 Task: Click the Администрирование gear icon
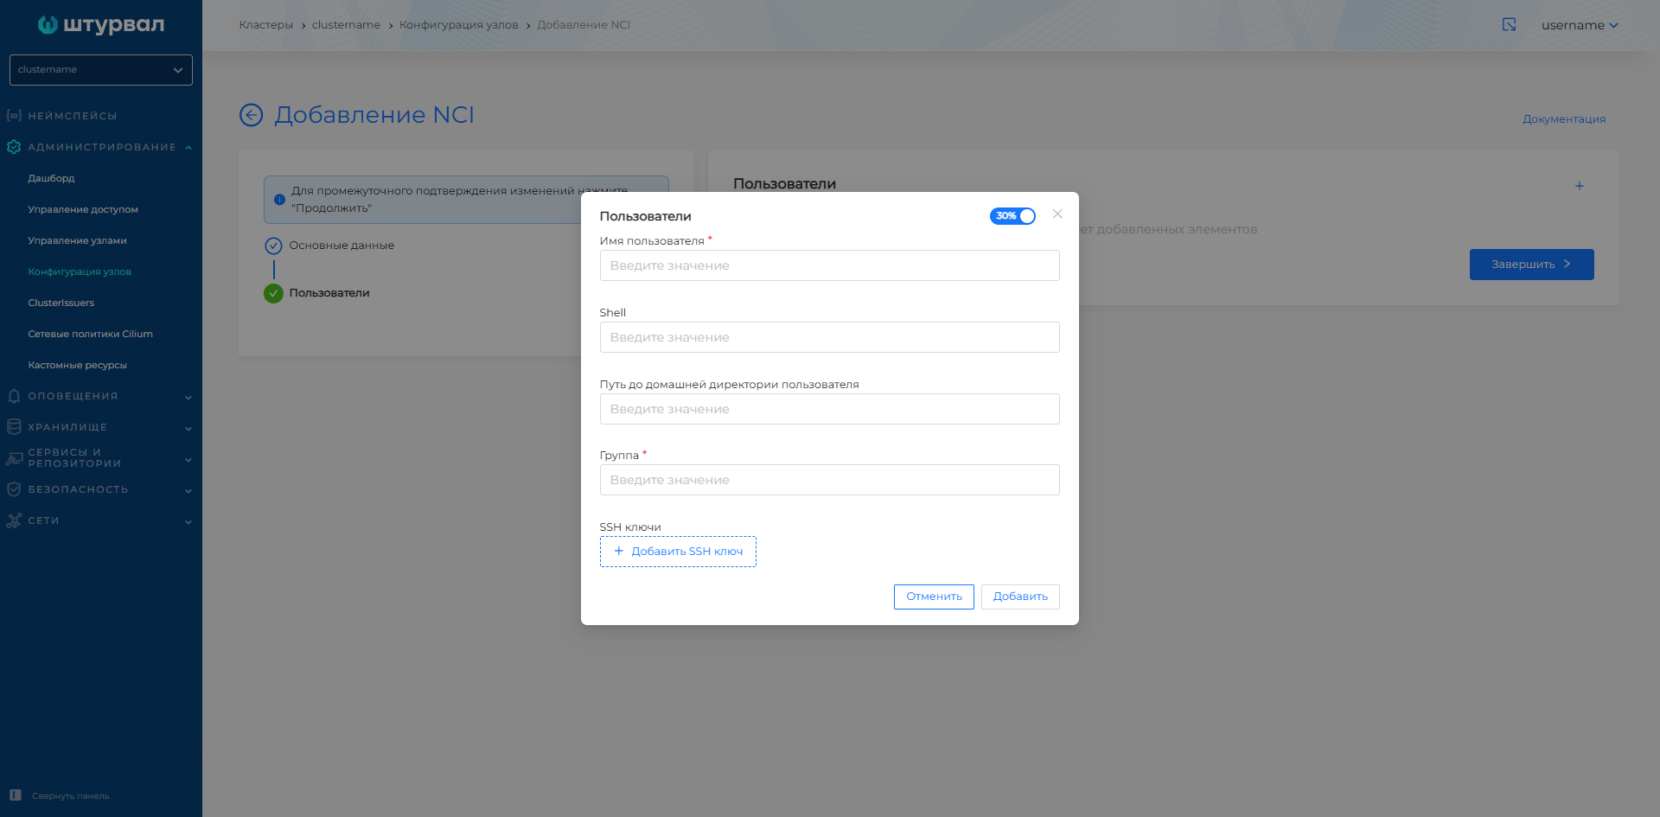tap(13, 146)
